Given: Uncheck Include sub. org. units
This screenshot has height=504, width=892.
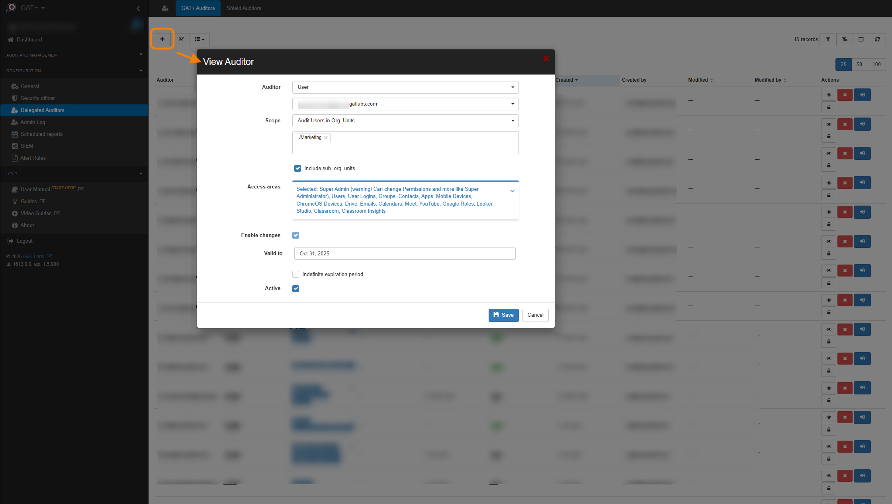Looking at the screenshot, I should [297, 168].
